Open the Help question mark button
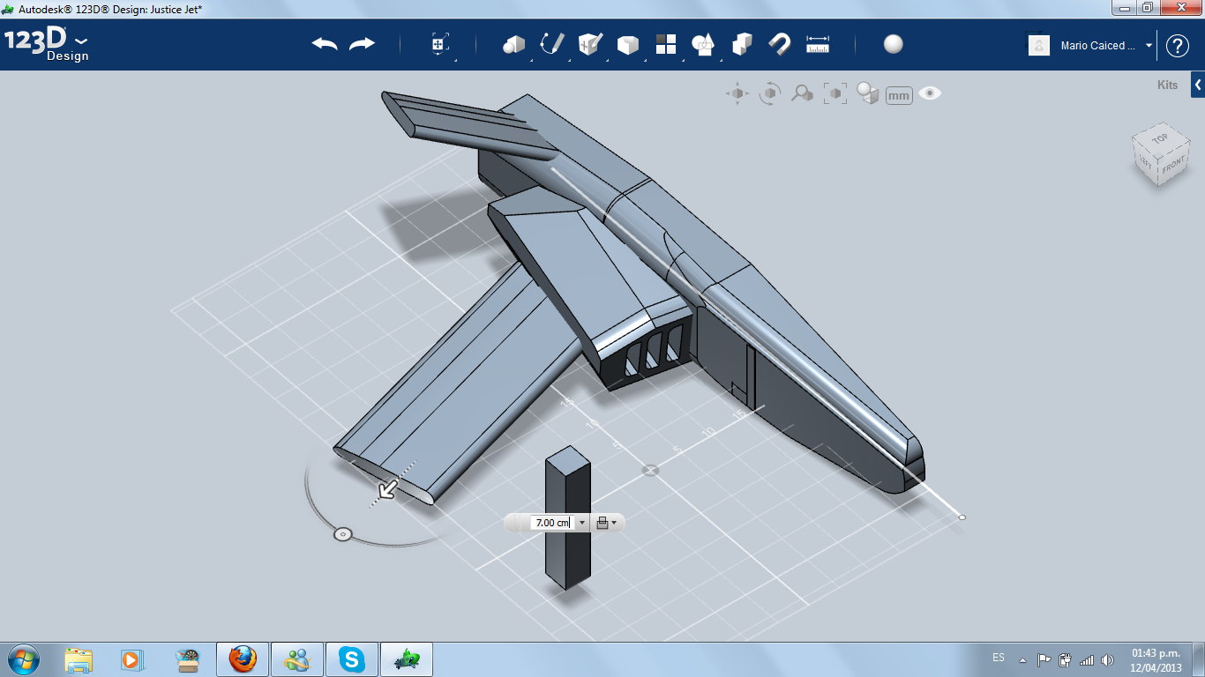This screenshot has width=1205, height=677. pyautogui.click(x=1178, y=46)
